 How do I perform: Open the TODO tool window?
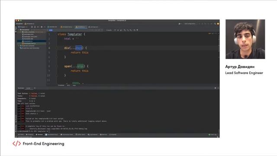(x=21, y=135)
